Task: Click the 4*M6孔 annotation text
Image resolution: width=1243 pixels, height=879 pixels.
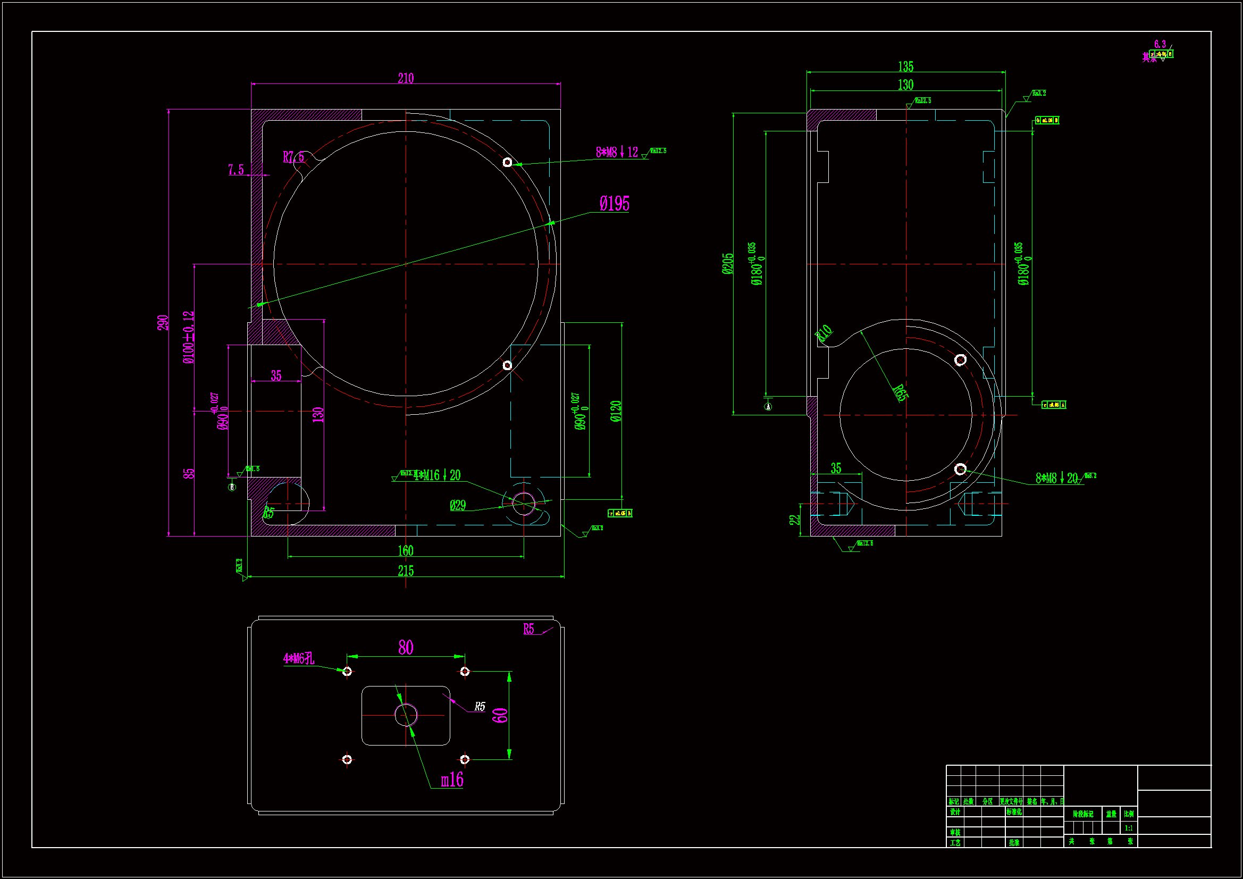Action: [x=299, y=658]
